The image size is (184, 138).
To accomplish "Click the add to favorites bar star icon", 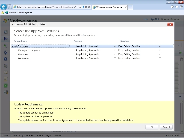I will pyautogui.click(x=3, y=13).
